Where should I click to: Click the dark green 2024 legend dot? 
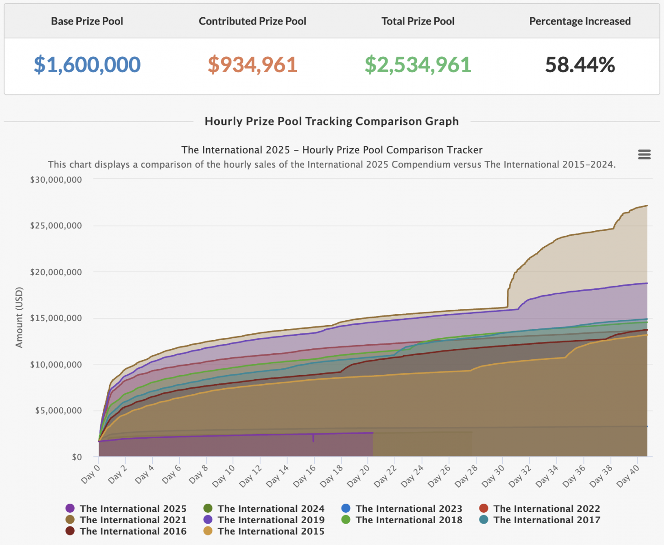[x=208, y=508]
